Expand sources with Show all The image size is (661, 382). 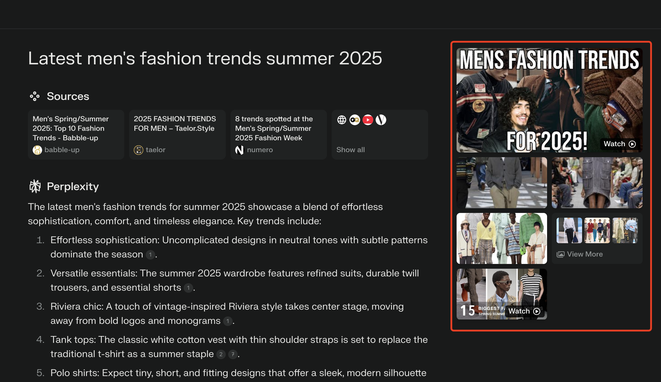351,150
